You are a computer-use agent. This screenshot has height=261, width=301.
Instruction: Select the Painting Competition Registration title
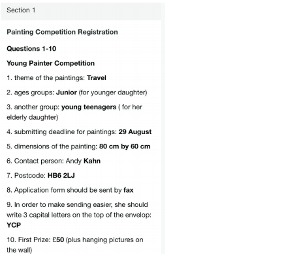pos(62,32)
